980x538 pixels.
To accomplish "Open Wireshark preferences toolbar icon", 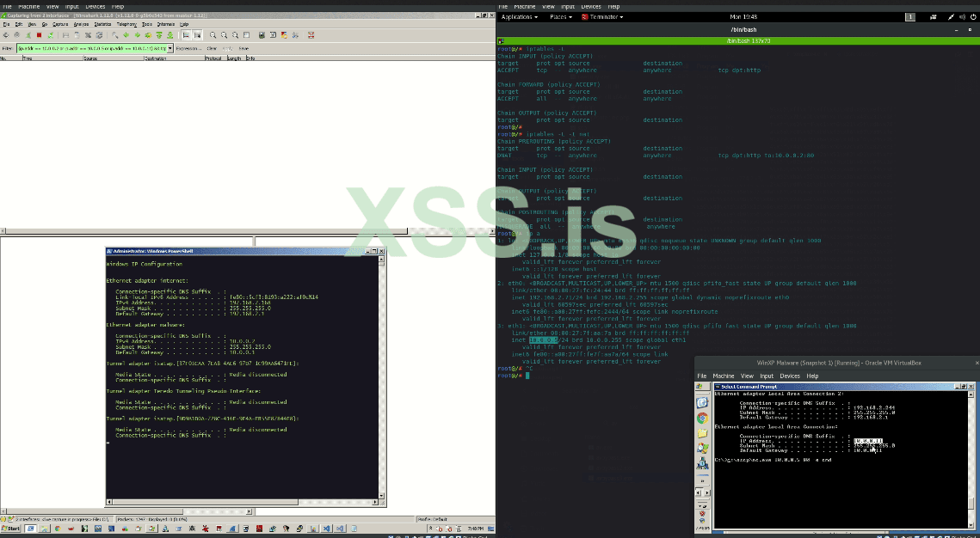I will pyautogui.click(x=295, y=35).
